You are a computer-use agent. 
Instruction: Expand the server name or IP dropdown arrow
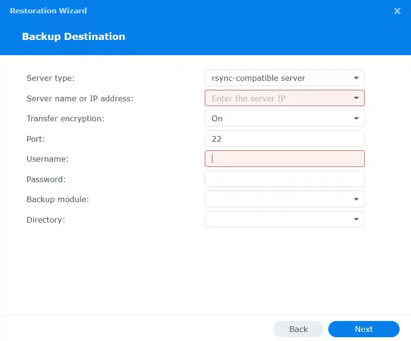point(356,98)
